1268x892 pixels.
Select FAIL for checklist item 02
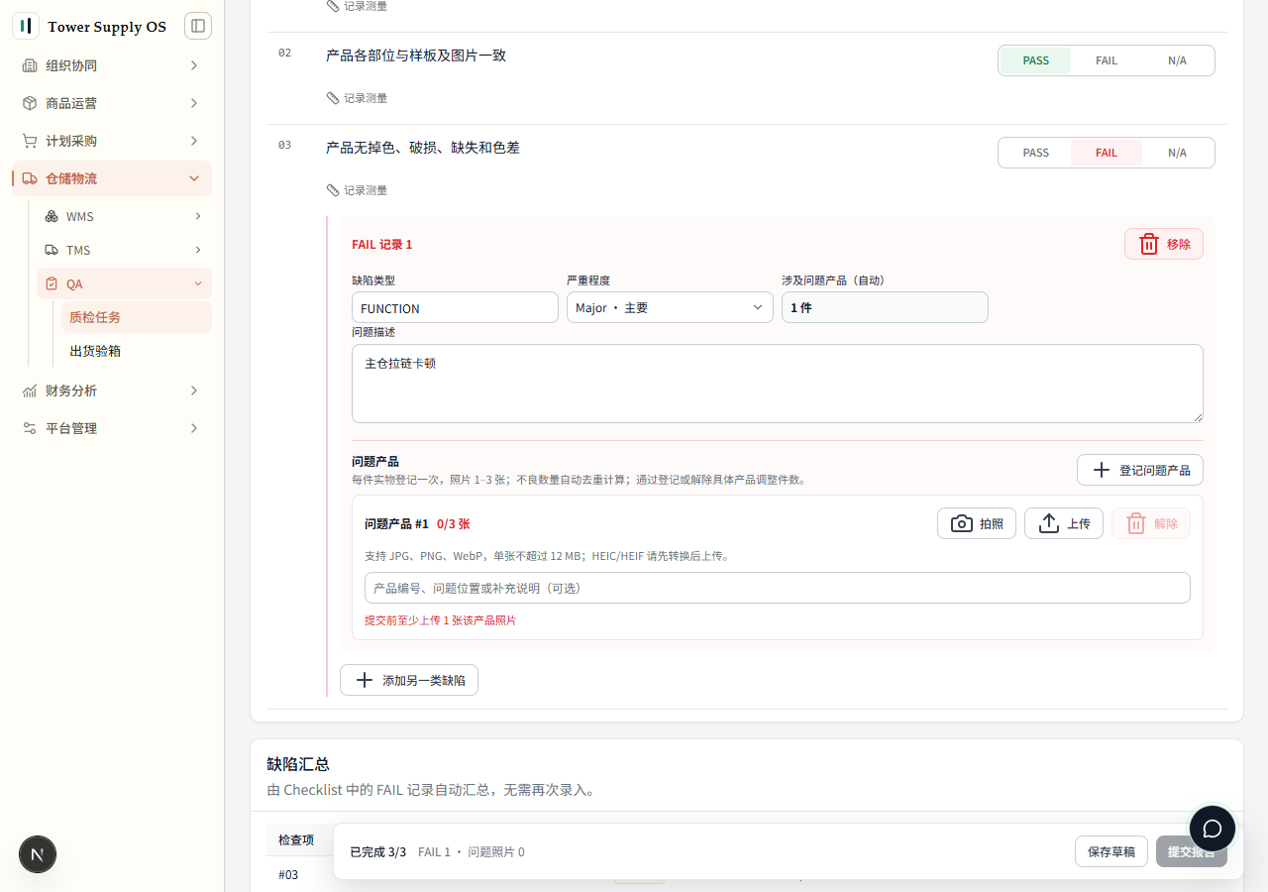pos(1107,60)
